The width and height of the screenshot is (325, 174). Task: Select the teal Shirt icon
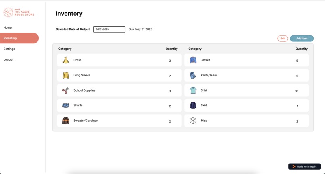(x=193, y=90)
